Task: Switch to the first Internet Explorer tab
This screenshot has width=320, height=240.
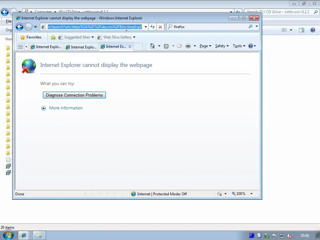Action: [x=46, y=47]
